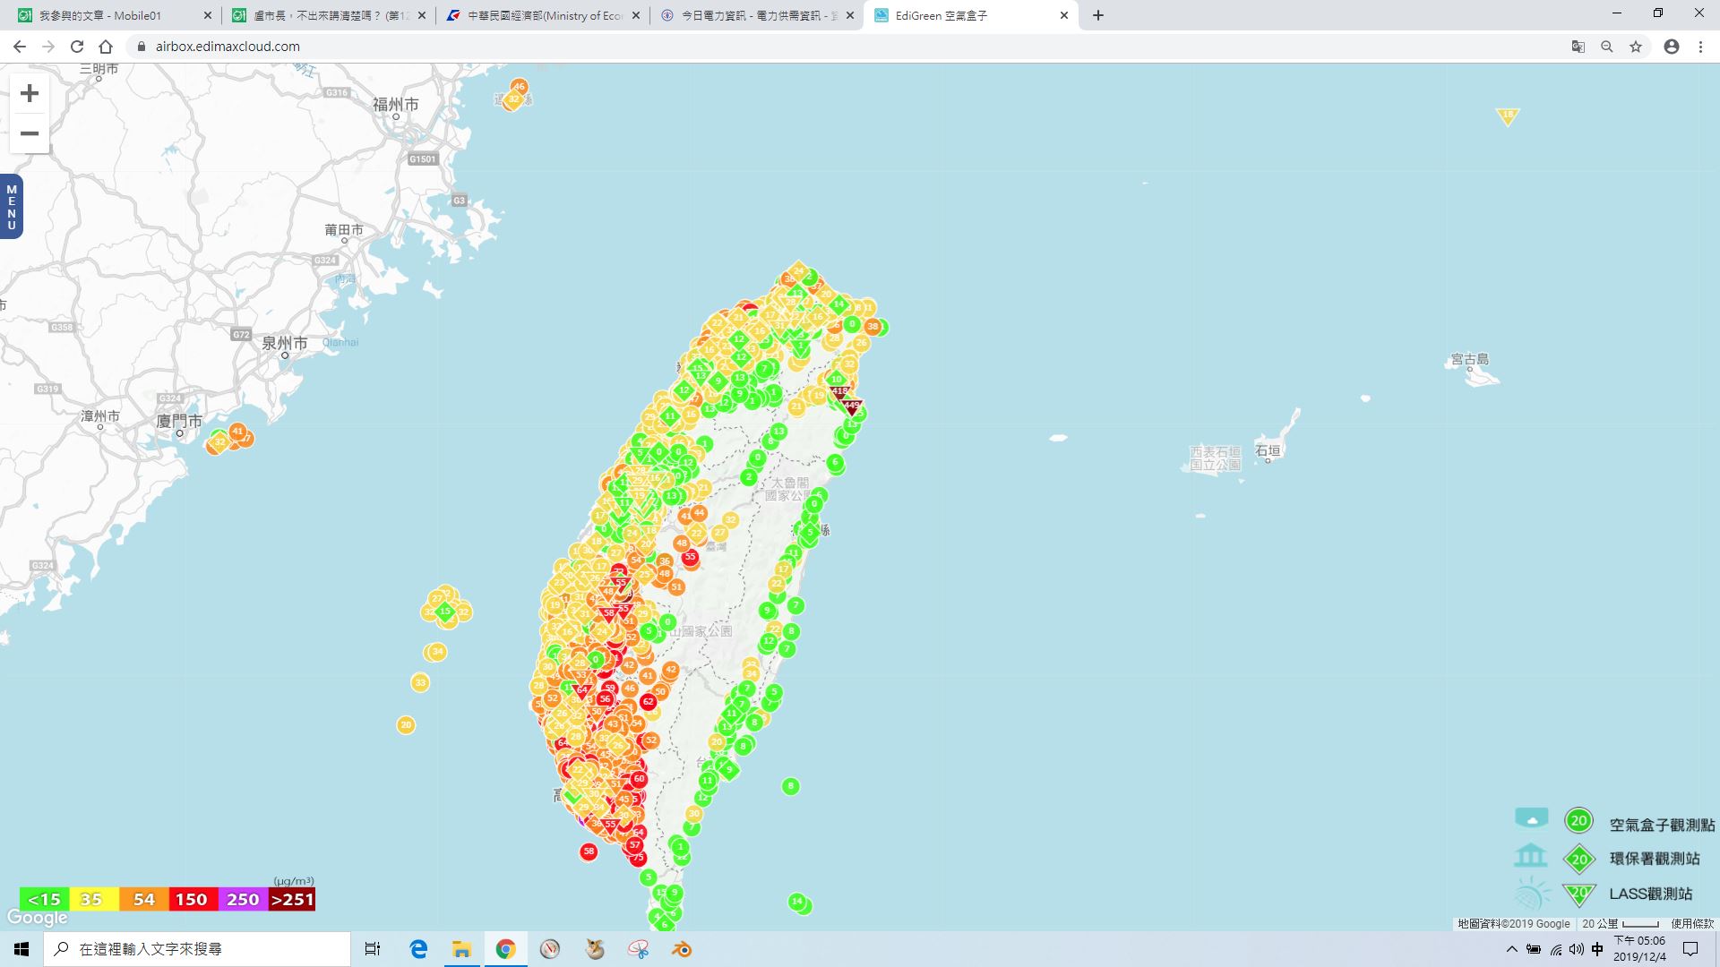Close the EdiGreen 空氣盒子 tab
Image resolution: width=1720 pixels, height=967 pixels.
(1064, 15)
